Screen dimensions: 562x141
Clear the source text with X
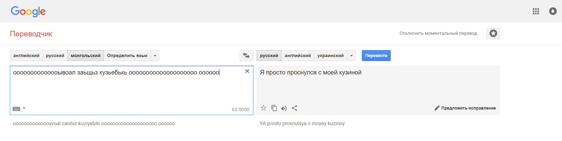[x=247, y=71]
